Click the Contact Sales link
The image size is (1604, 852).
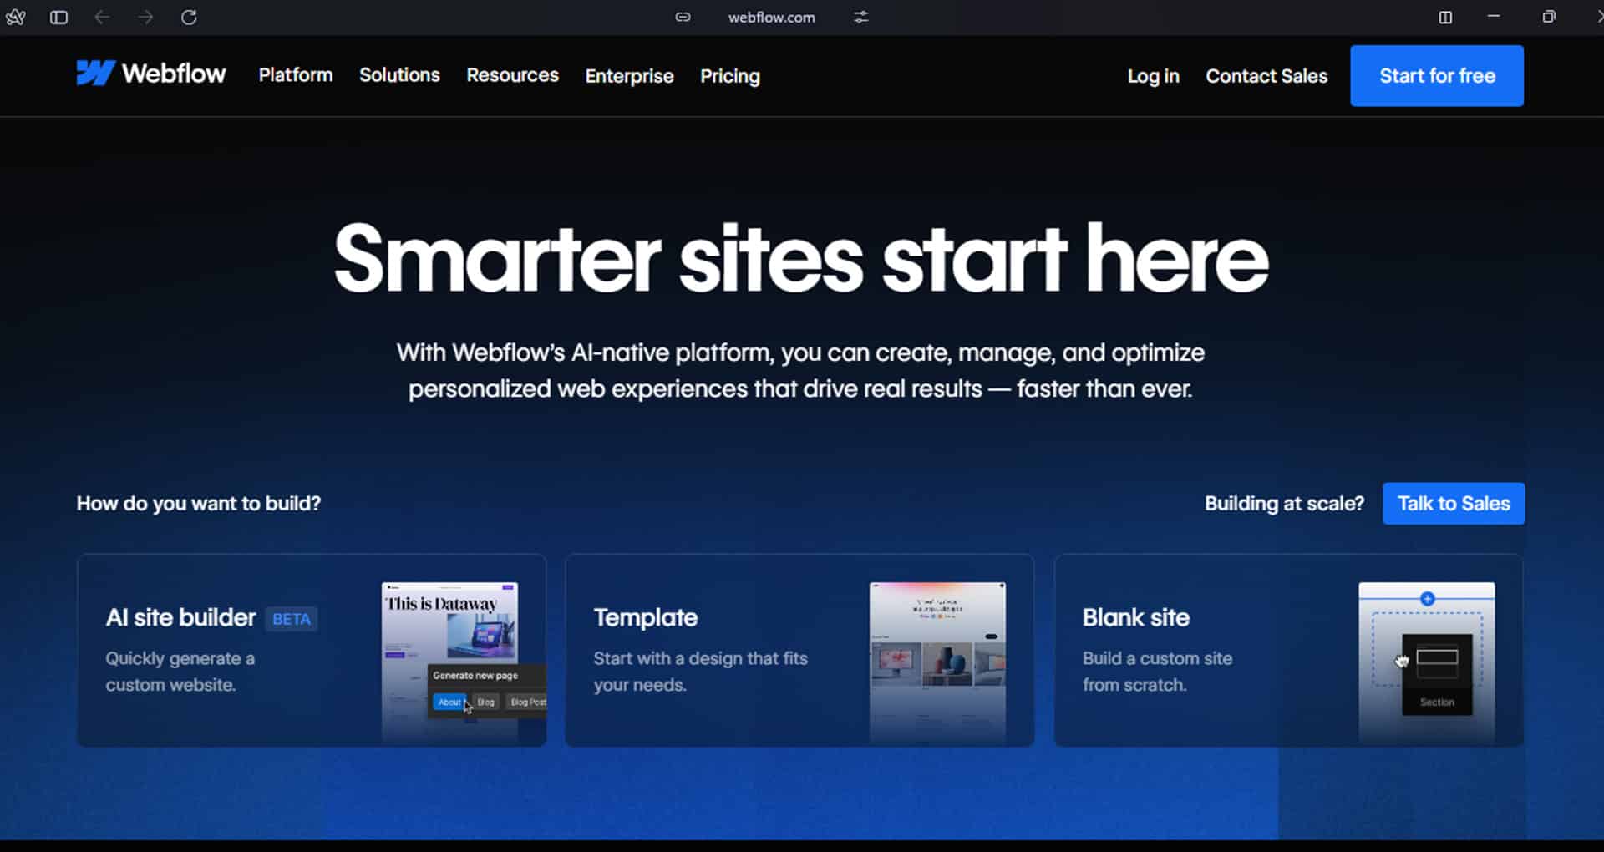pyautogui.click(x=1266, y=76)
